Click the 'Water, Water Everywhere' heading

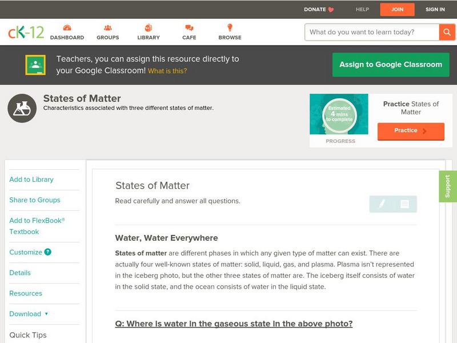[x=166, y=238]
